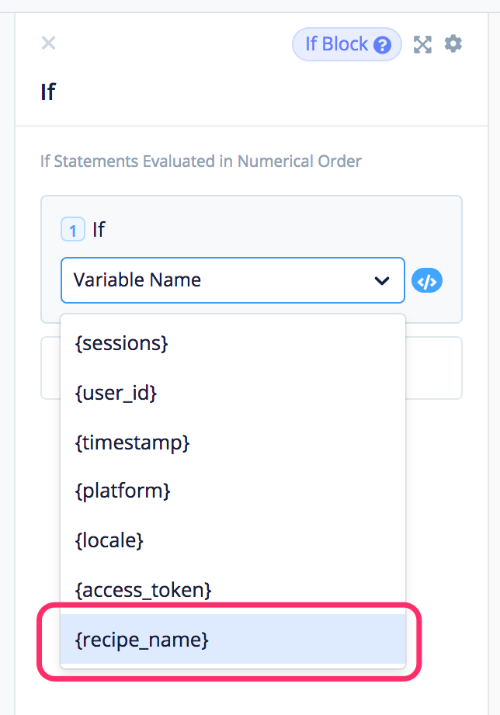The height and width of the screenshot is (715, 500).
Task: Select {platform} in the dropdown list
Action: (123, 491)
